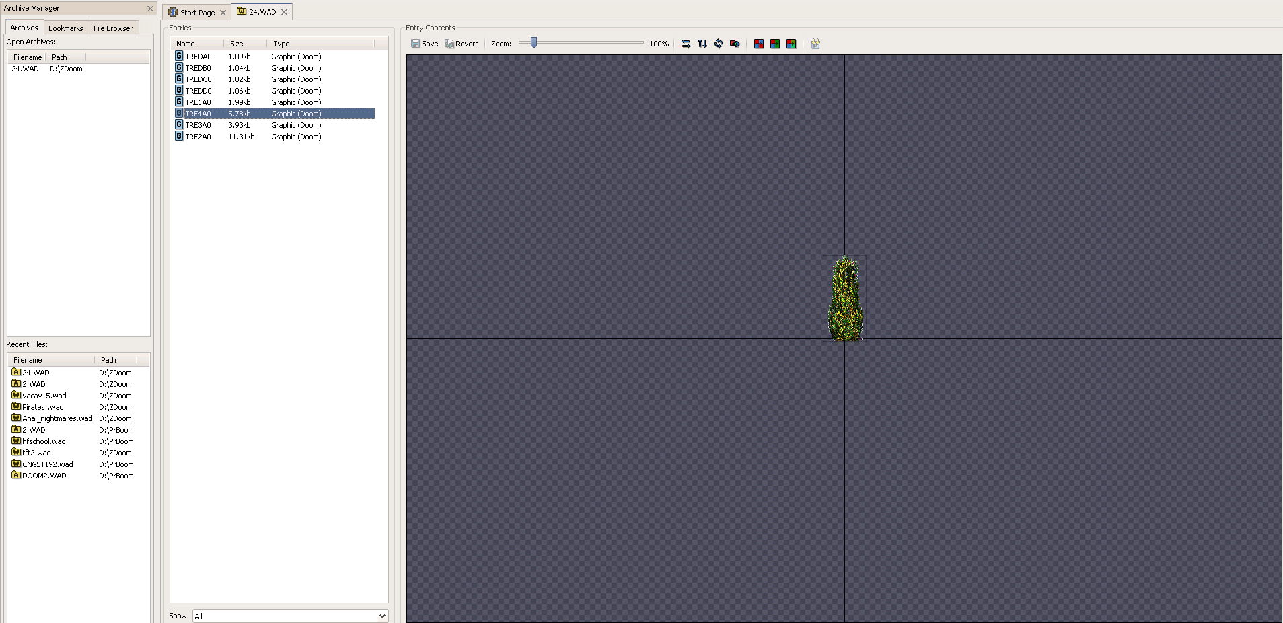The width and height of the screenshot is (1283, 623).
Task: Click the WAD icon on 24.WAD tab
Action: tap(242, 11)
